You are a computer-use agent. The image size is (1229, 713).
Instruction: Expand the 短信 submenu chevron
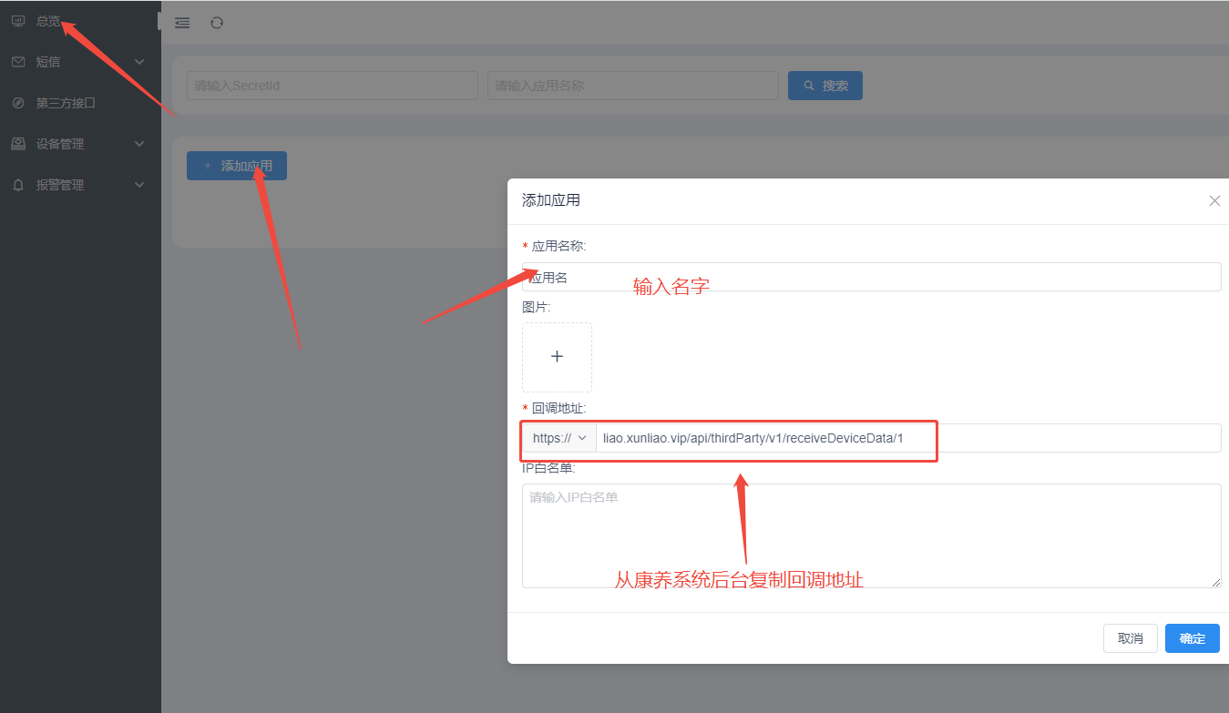coord(139,62)
